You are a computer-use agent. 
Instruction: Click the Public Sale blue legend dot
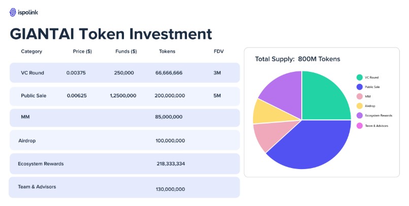(360, 87)
